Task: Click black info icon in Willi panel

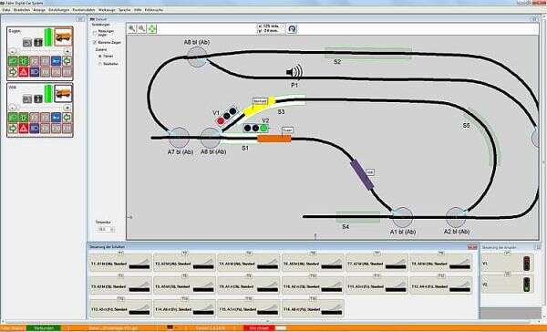Action: [x=38, y=99]
